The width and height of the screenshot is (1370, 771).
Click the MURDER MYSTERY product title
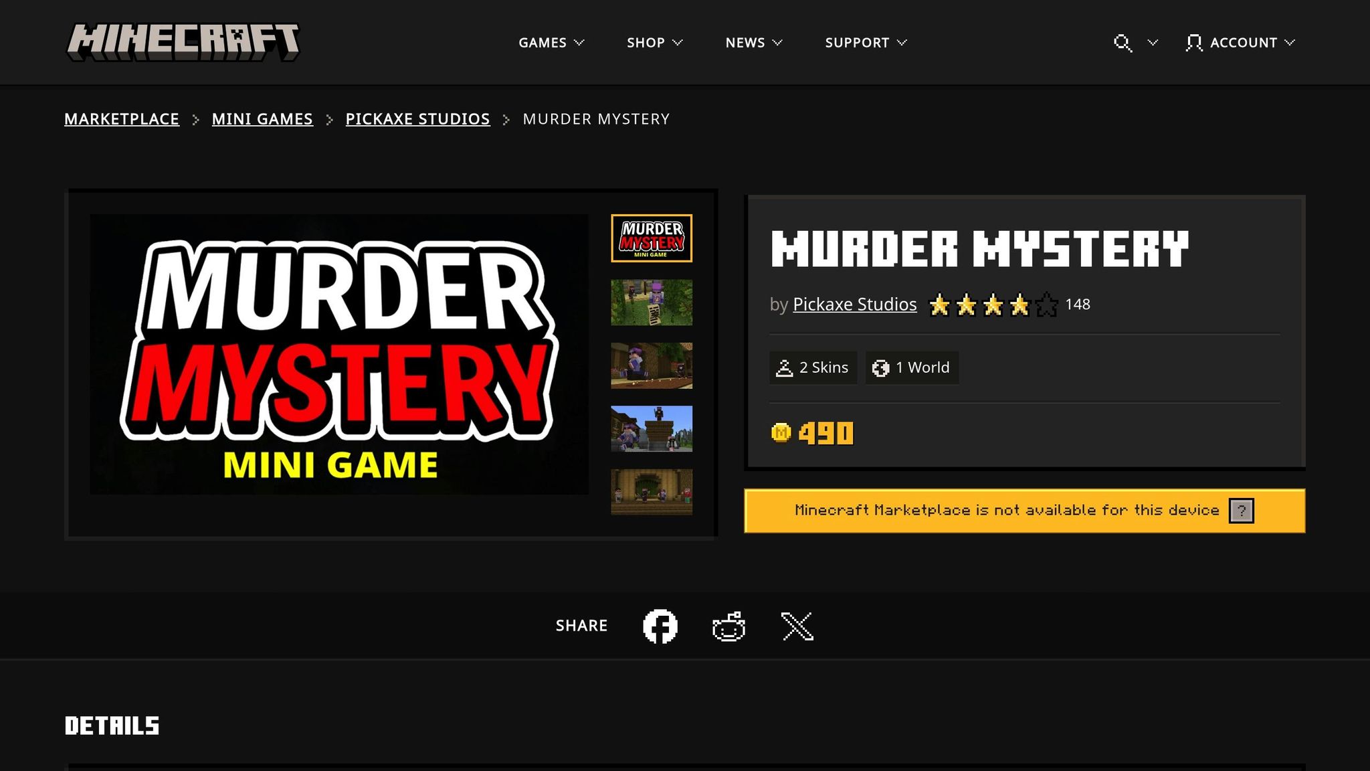pos(980,248)
